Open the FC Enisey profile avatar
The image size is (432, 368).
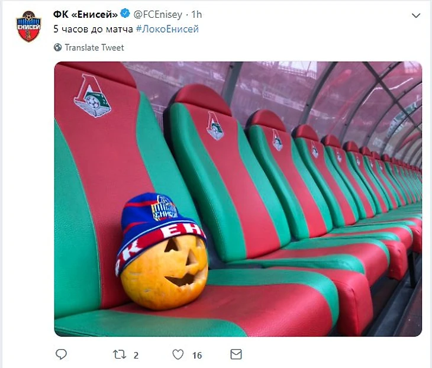[28, 26]
